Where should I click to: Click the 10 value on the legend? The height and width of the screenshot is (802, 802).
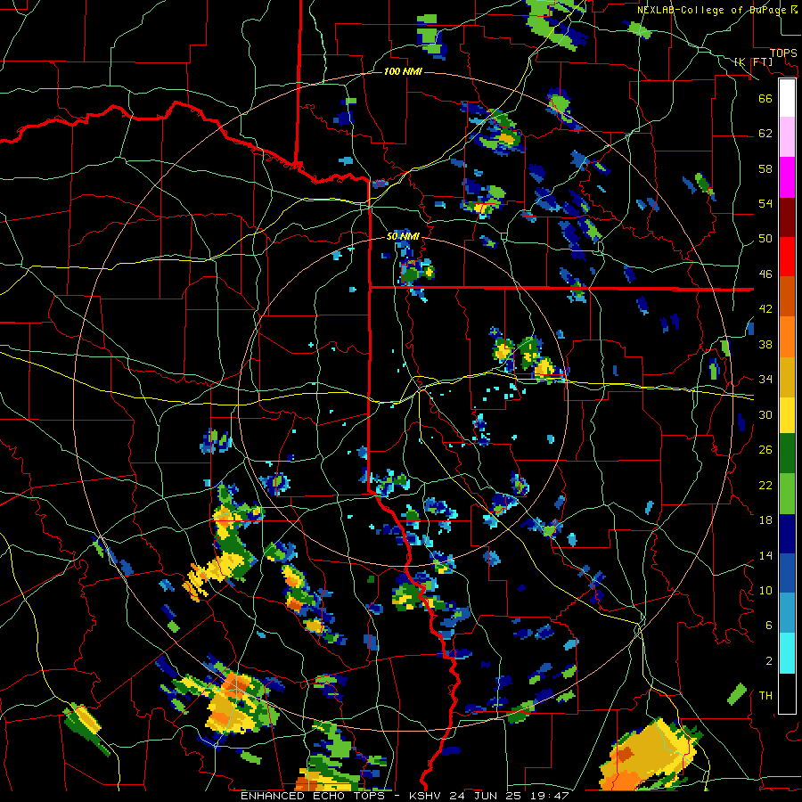pyautogui.click(x=765, y=590)
